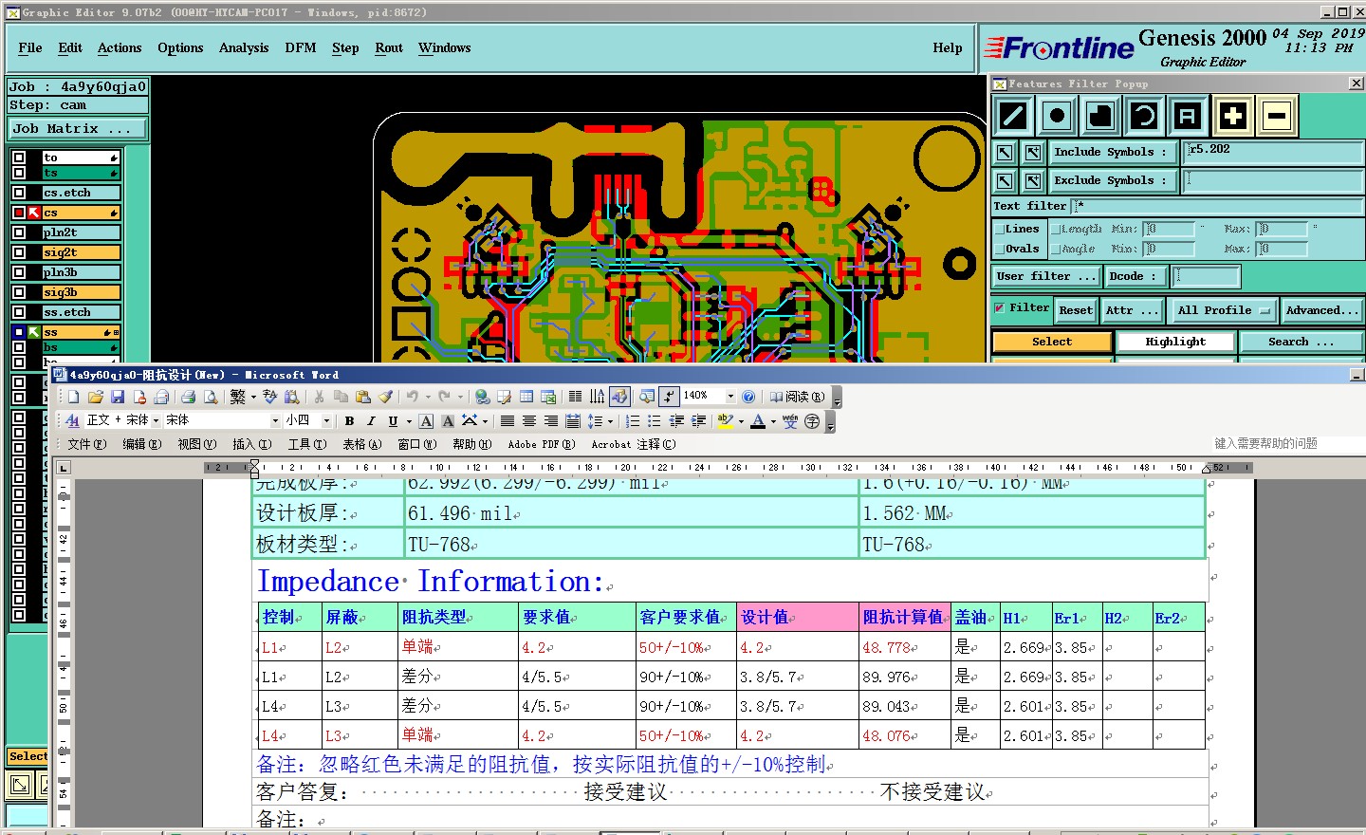Click the Bulleted list icon in Word
The width and height of the screenshot is (1366, 835).
[655, 421]
